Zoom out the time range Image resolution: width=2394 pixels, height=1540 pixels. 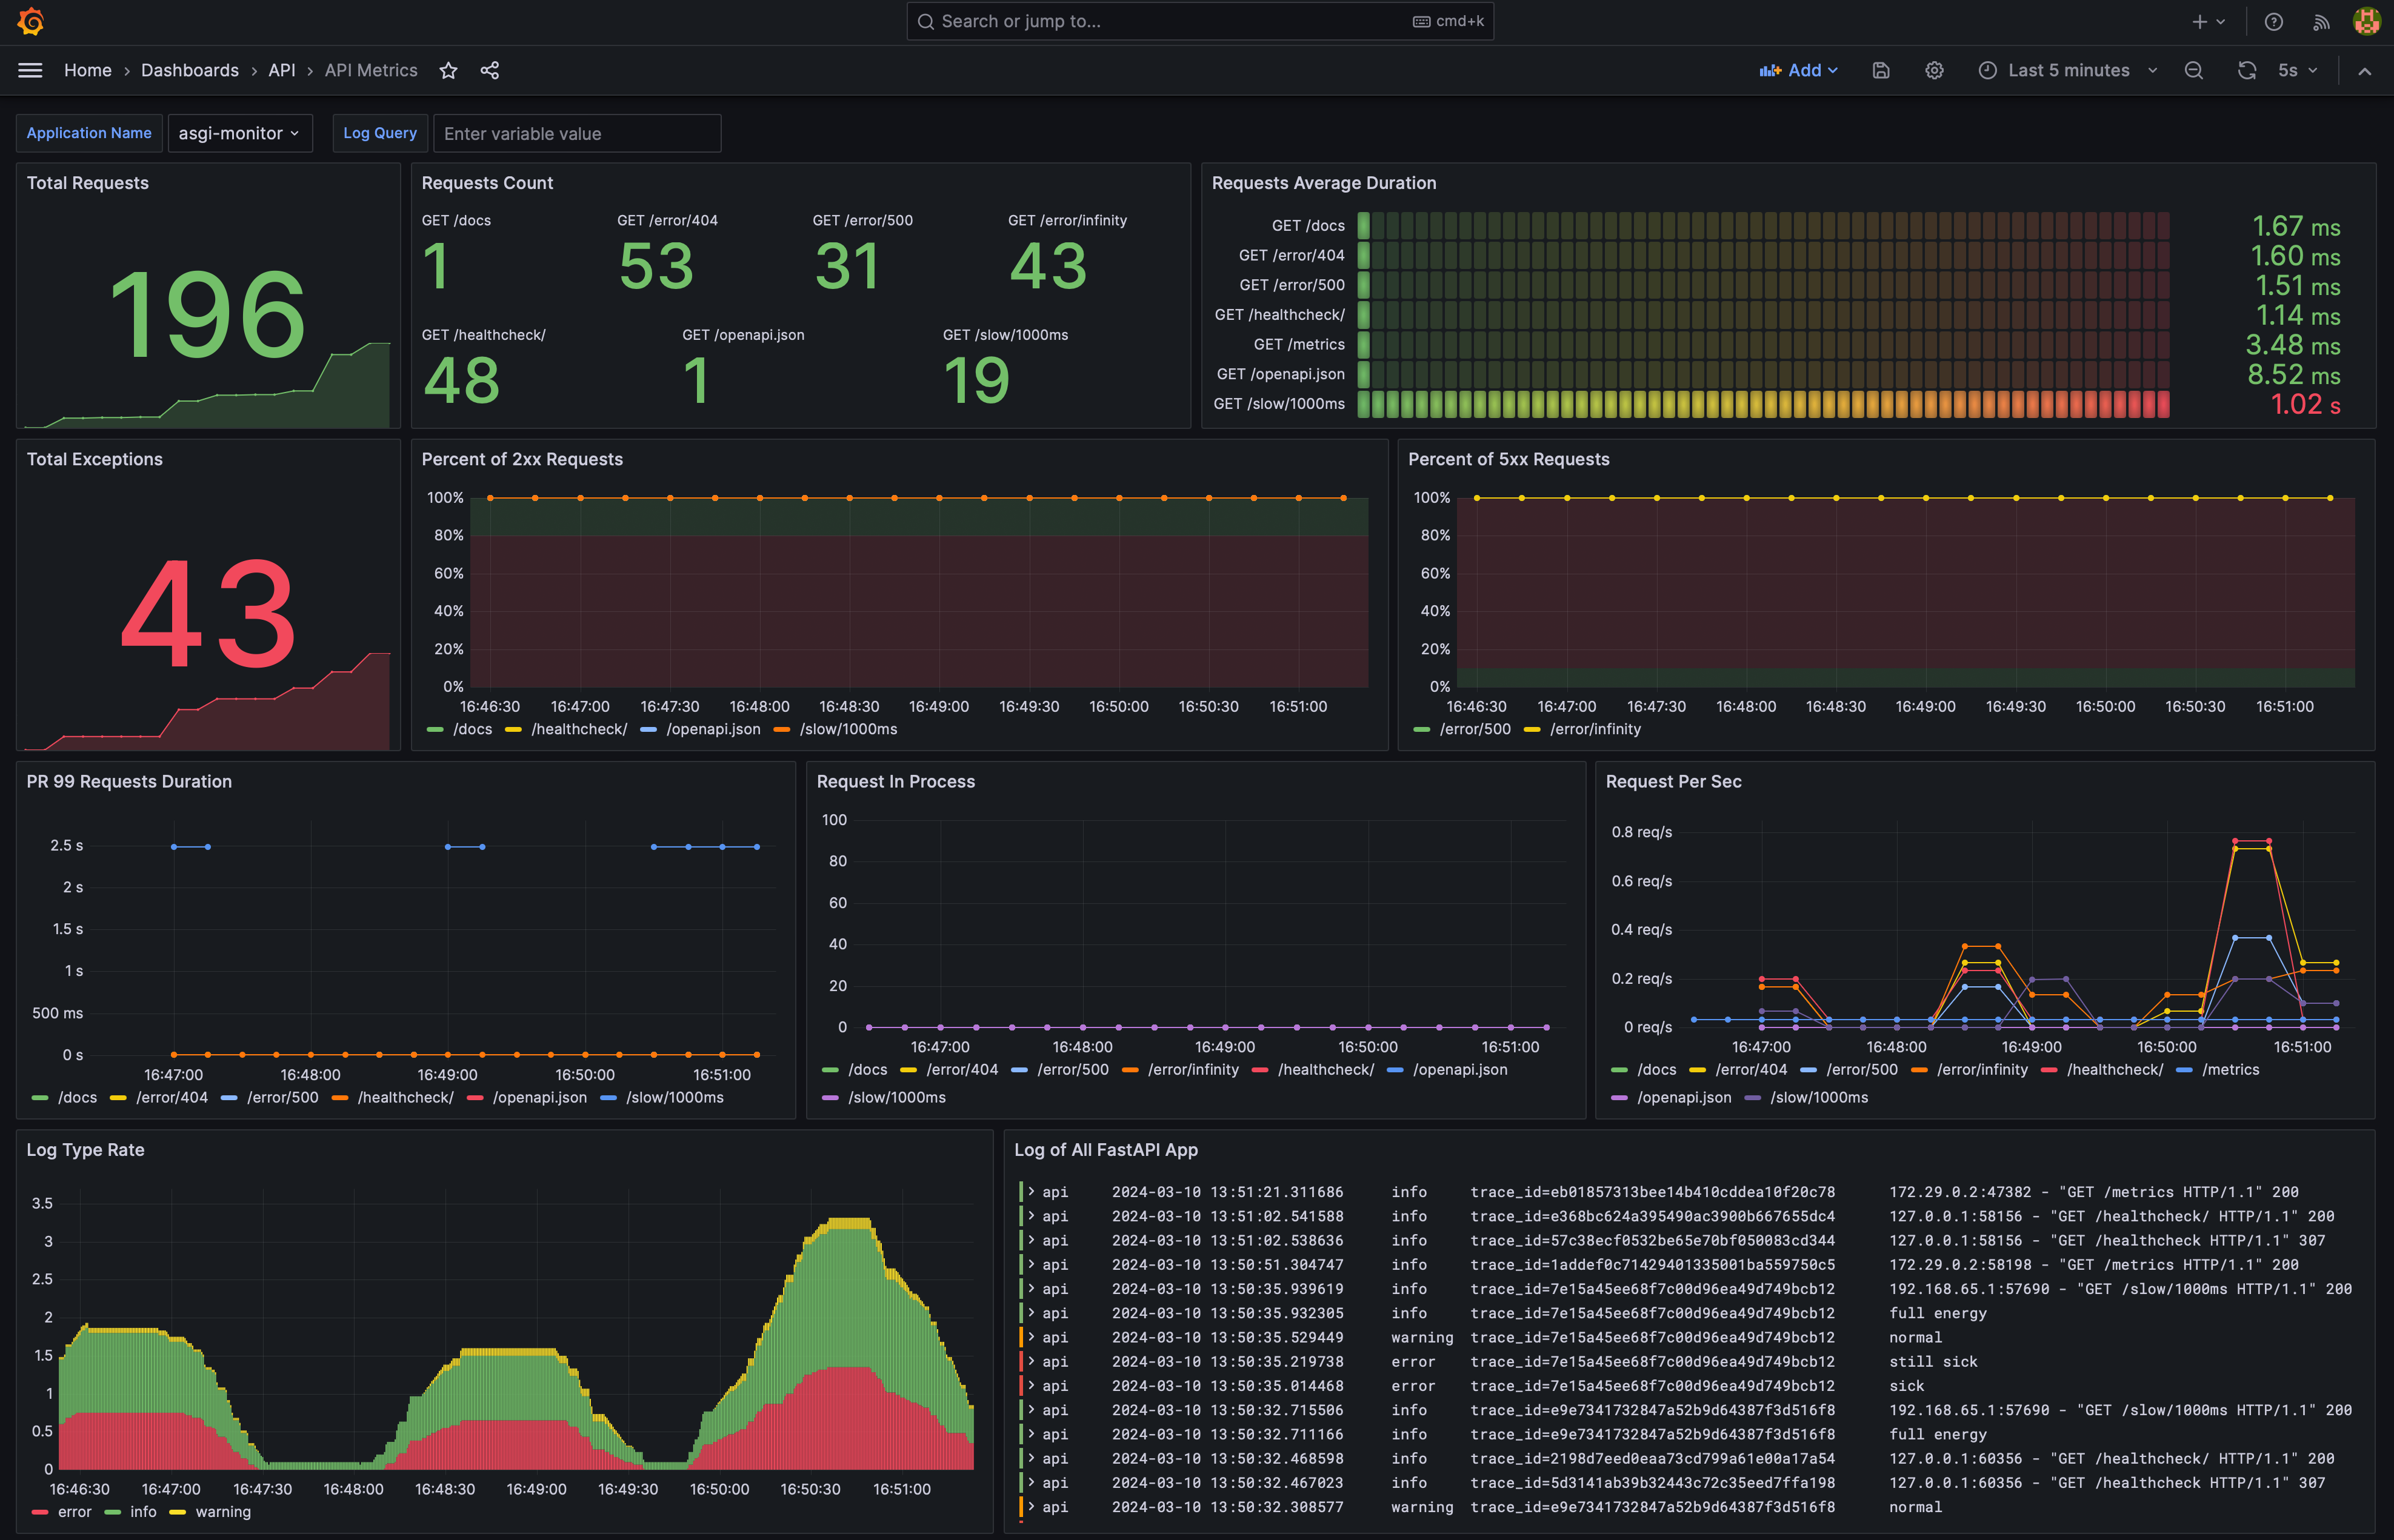tap(2194, 70)
